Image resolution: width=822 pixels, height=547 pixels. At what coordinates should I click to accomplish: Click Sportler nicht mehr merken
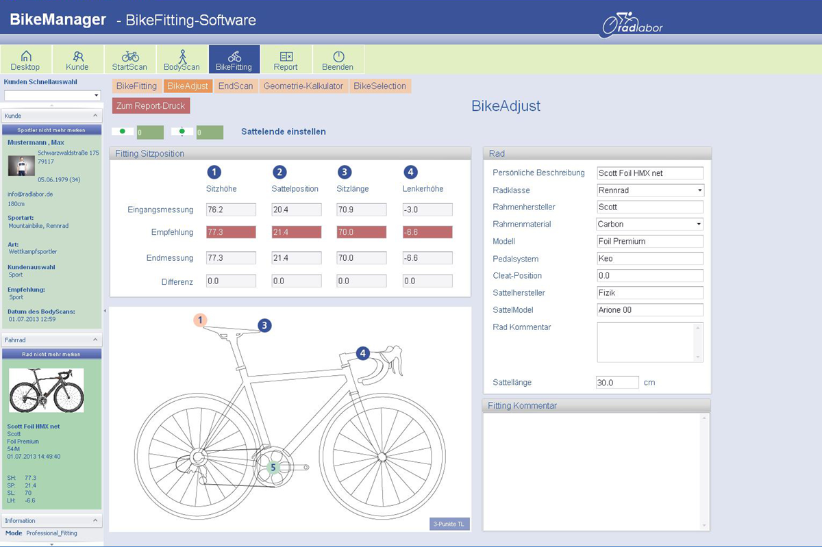(52, 130)
